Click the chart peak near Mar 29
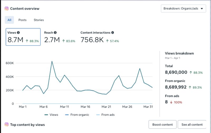This screenshot has height=133, width=211. 140,69
